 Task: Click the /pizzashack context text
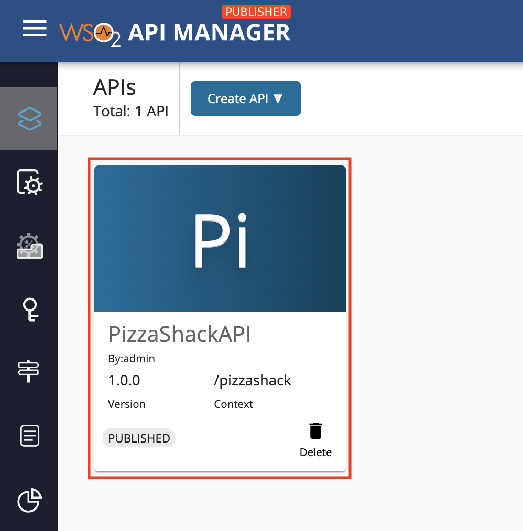click(253, 380)
